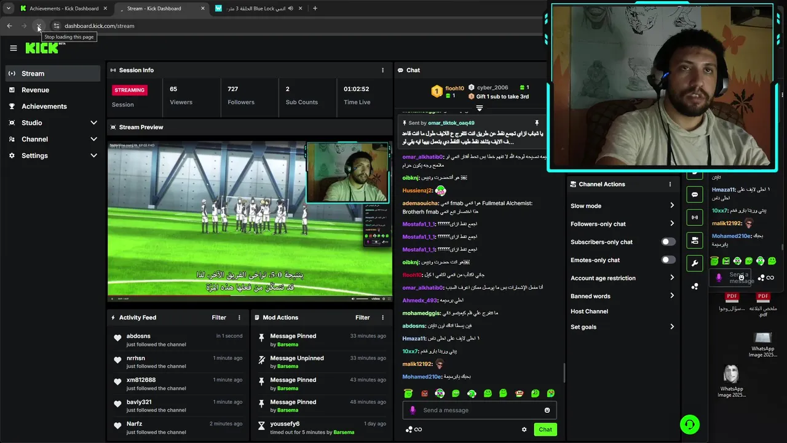Open Mod Actions three-dot menu
Image resolution: width=787 pixels, height=443 pixels.
pyautogui.click(x=382, y=317)
